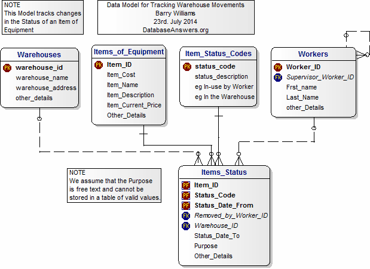Click the DatabaseAnswers.org text in the title box
370x269 pixels.
176,30
